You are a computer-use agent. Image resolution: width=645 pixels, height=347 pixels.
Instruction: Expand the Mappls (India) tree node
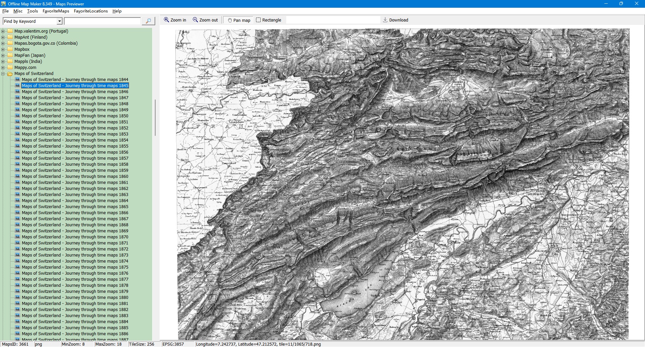coord(3,62)
